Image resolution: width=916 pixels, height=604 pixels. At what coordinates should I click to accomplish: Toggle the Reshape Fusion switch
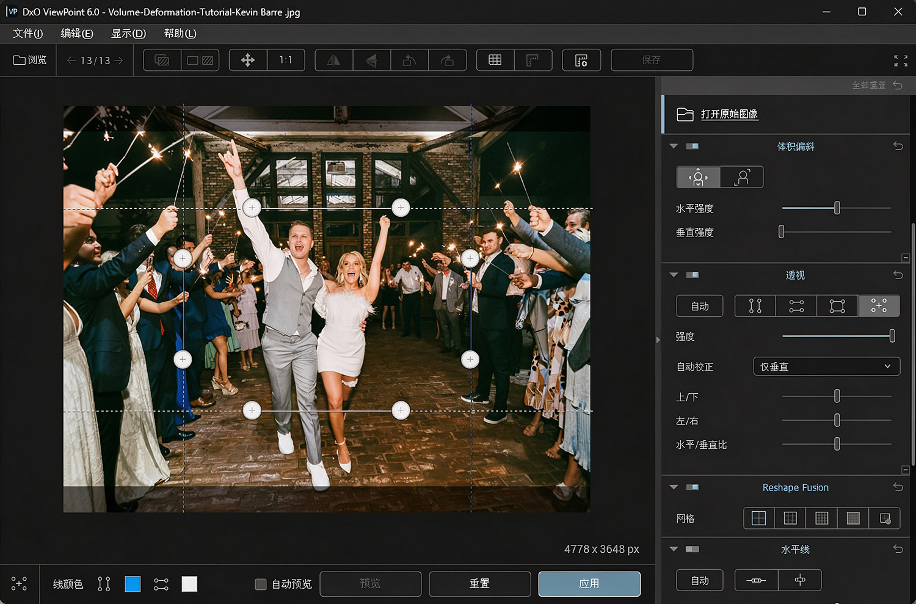692,487
